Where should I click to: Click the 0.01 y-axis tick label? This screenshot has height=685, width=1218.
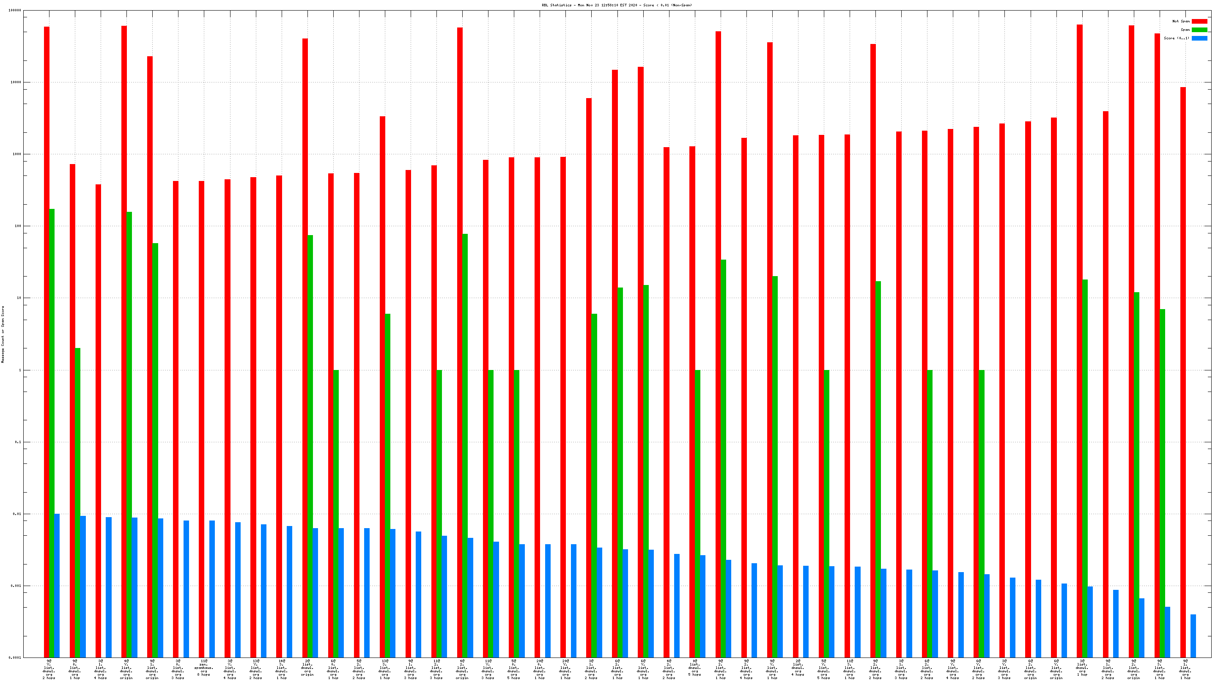coord(17,514)
